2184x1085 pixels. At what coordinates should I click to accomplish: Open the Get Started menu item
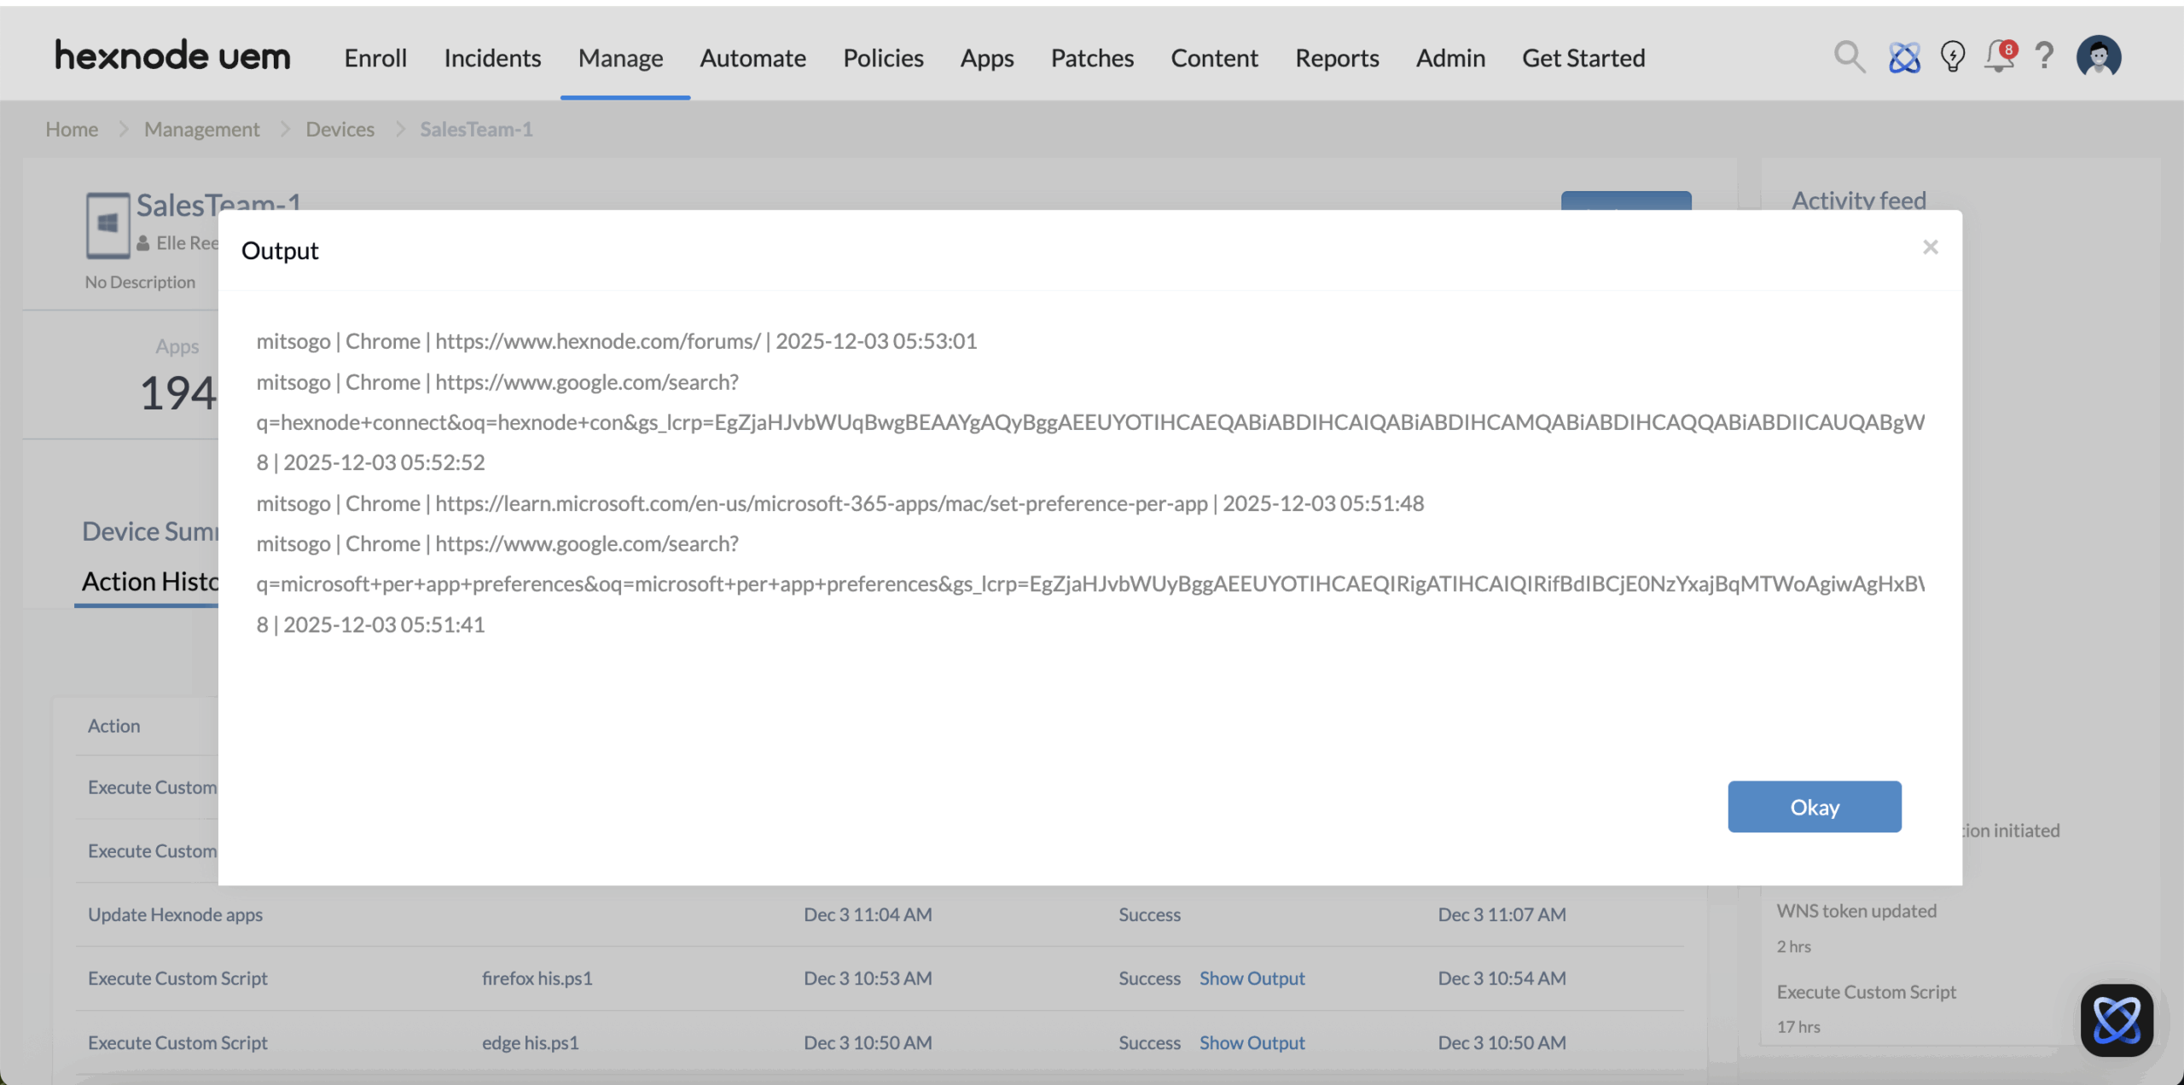click(1583, 58)
